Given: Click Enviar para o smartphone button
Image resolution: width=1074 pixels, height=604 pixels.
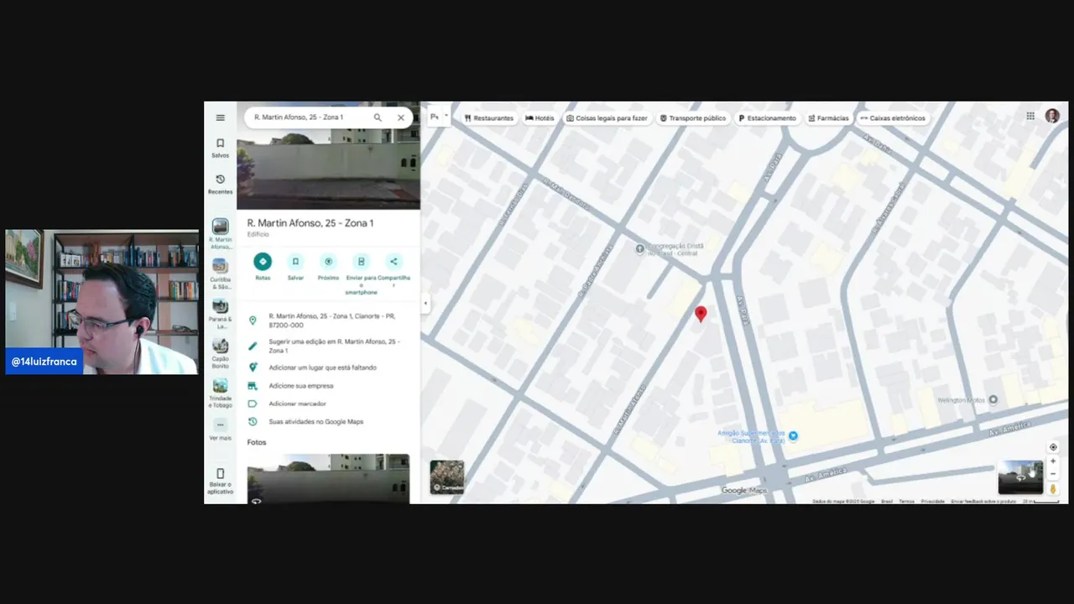Looking at the screenshot, I should 361,262.
